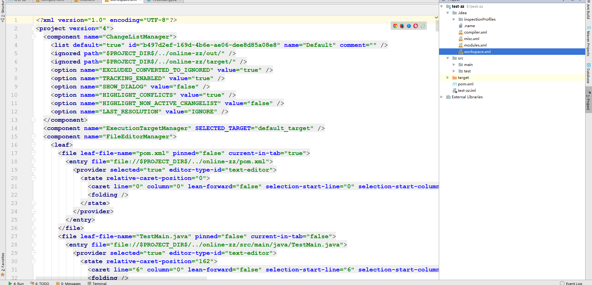
Task: Select modules.xml in the project tree
Action: [475, 45]
